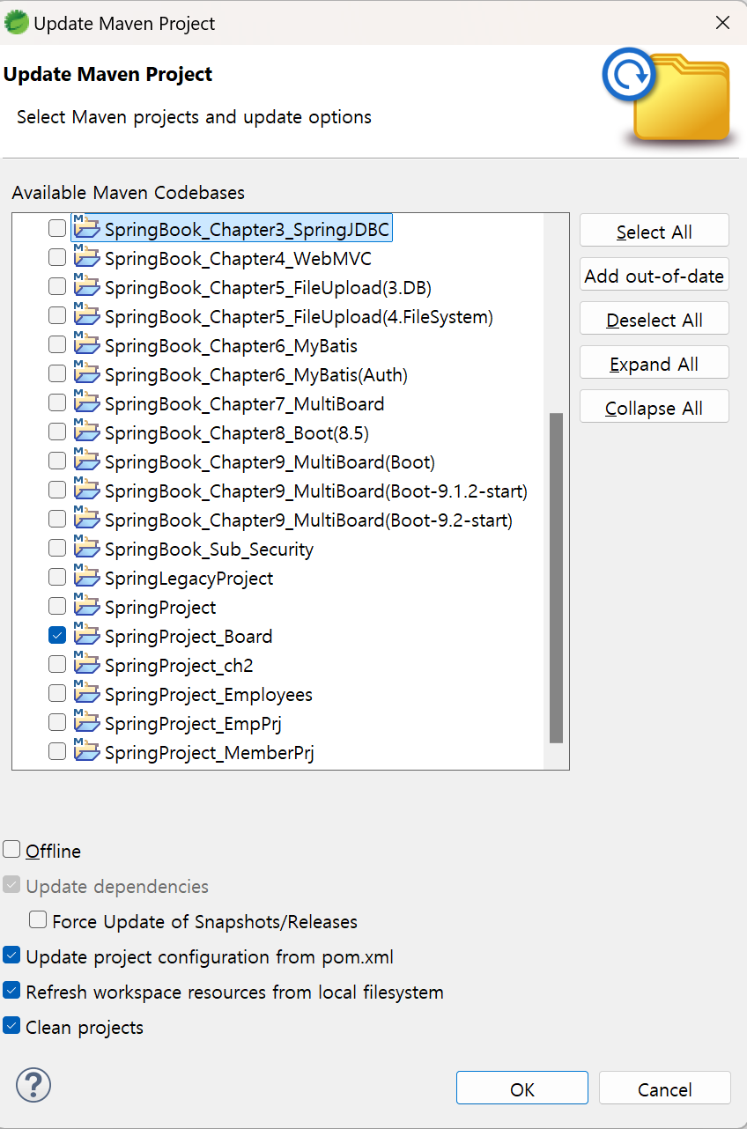Image resolution: width=747 pixels, height=1129 pixels.
Task: Check the SpringProject_EmpPrj checkbox
Action: [x=57, y=722]
